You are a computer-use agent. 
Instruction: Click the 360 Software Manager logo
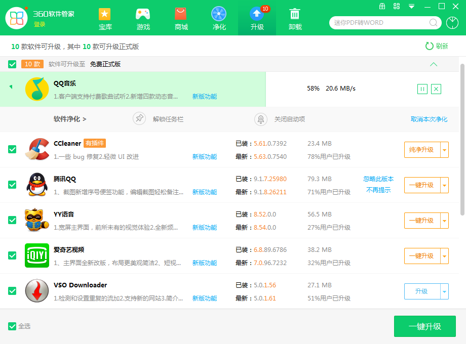pyautogui.click(x=17, y=18)
